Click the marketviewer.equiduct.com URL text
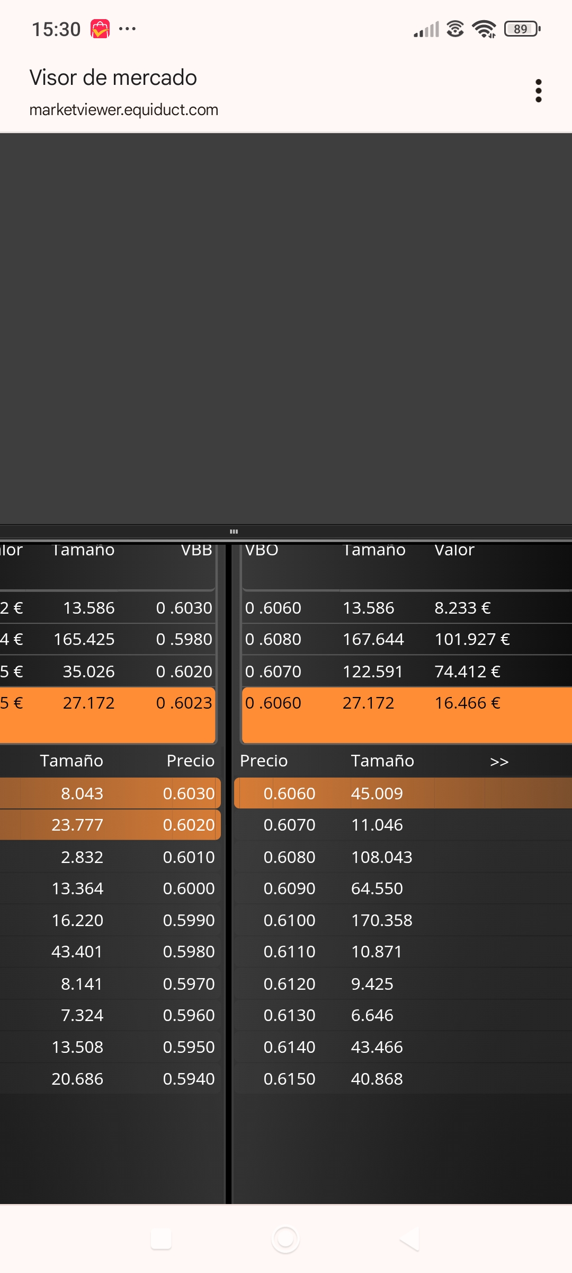Viewport: 572px width, 1273px height. (124, 110)
